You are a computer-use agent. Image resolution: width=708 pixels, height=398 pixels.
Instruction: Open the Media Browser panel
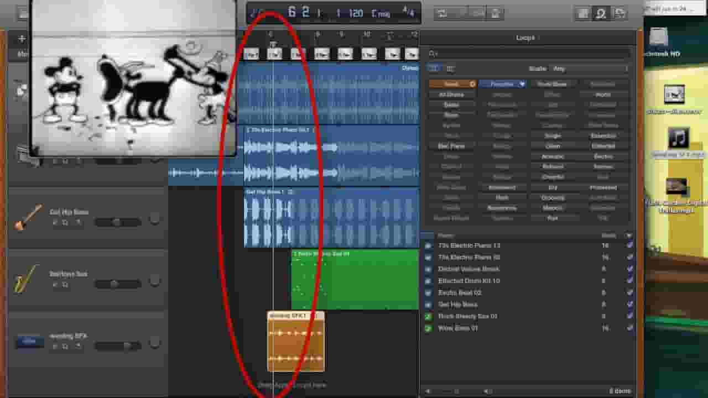point(619,14)
